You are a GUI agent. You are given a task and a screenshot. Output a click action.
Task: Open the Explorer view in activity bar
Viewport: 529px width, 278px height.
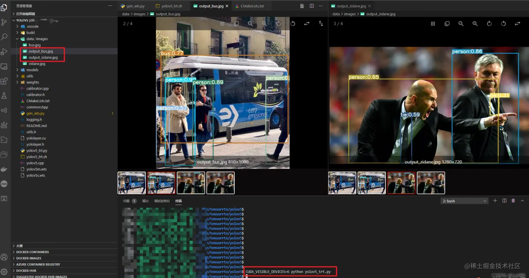tap(4, 7)
